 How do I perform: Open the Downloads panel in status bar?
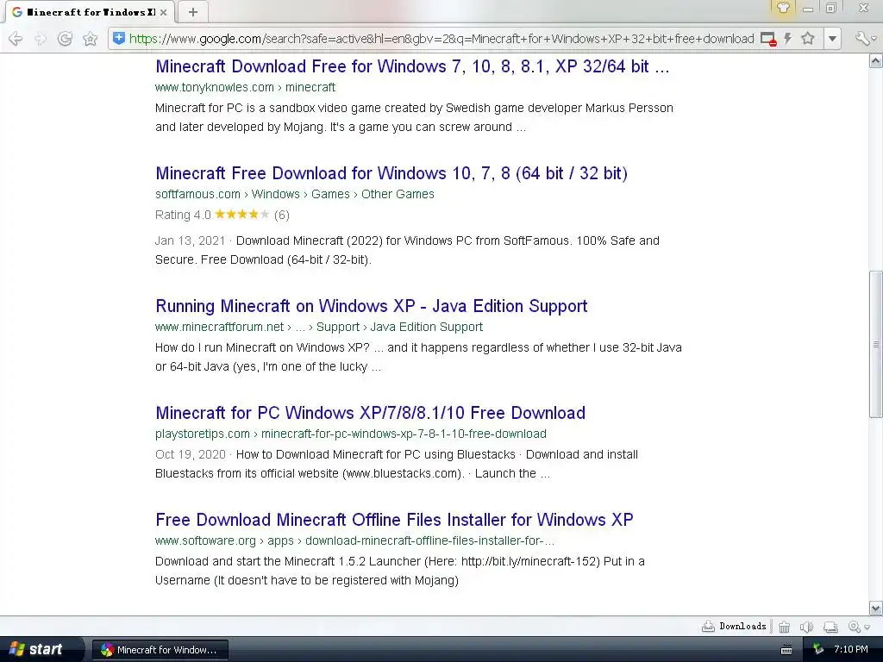point(734,626)
